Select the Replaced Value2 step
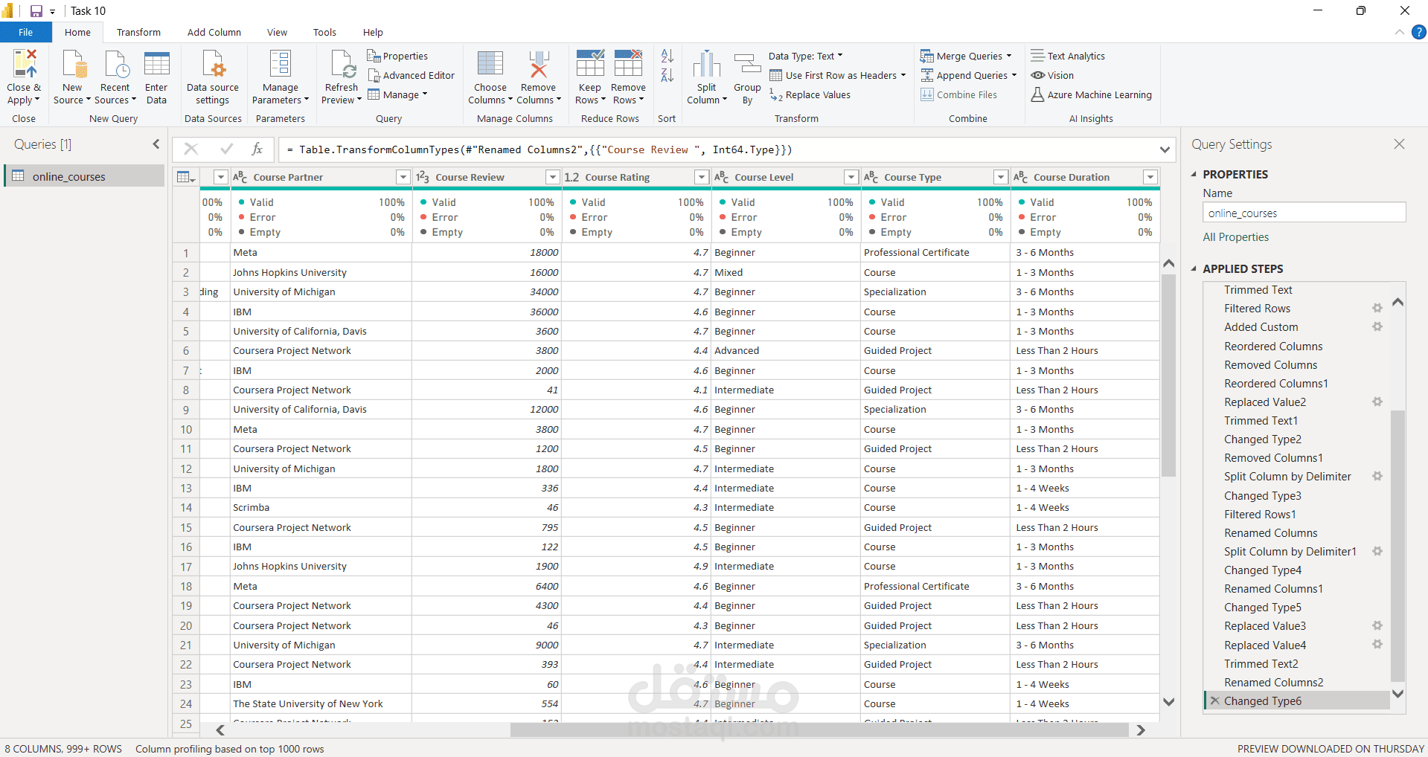 point(1265,402)
